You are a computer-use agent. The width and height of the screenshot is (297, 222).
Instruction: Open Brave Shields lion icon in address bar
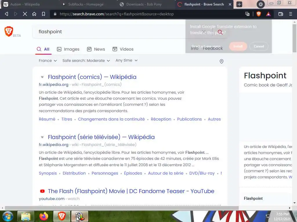258,14
